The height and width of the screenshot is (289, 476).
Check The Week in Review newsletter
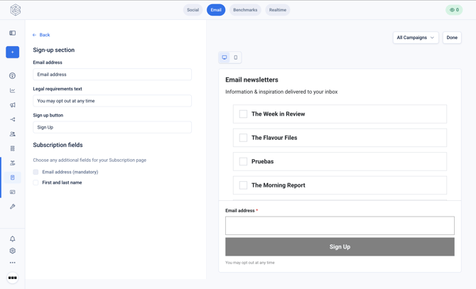(x=243, y=114)
